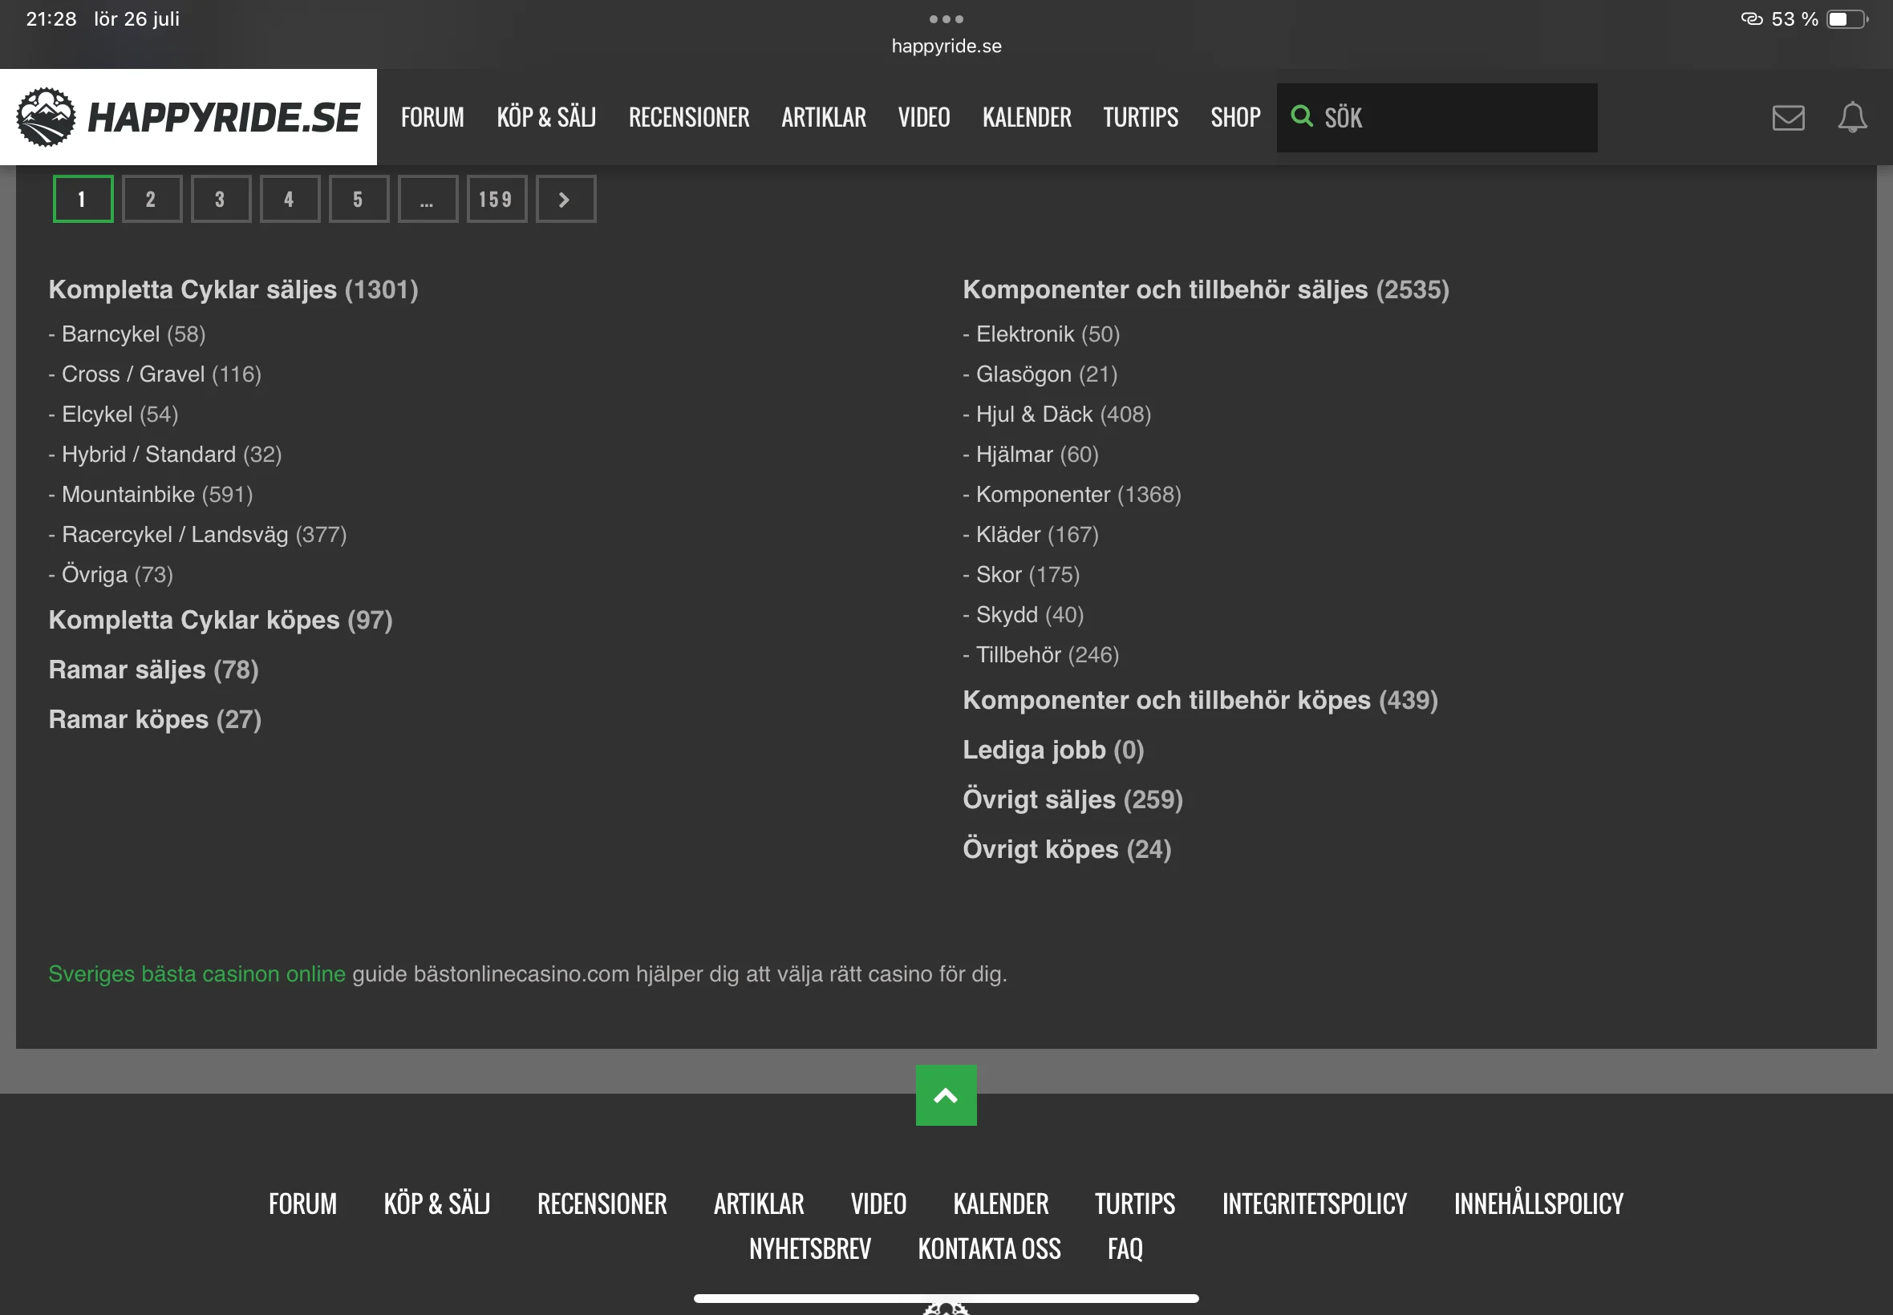Go to next page using arrow
This screenshot has height=1315, width=1893.
pos(565,200)
